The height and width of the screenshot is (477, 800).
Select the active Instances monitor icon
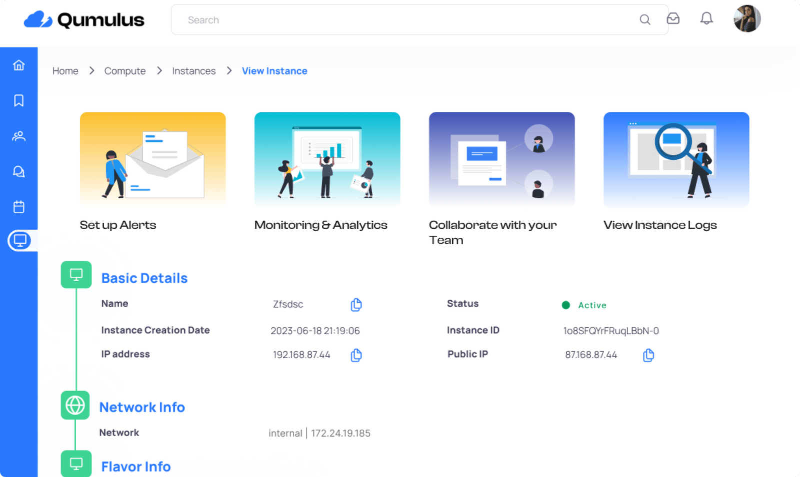tap(20, 240)
